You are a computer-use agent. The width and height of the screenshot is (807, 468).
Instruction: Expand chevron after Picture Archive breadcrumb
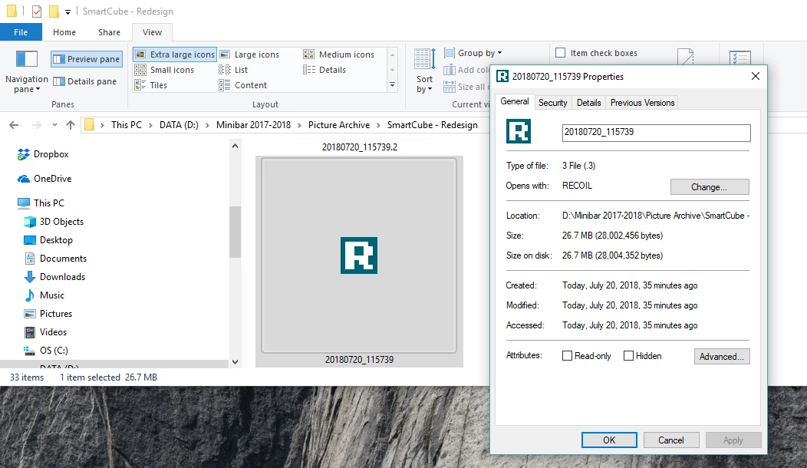378,125
